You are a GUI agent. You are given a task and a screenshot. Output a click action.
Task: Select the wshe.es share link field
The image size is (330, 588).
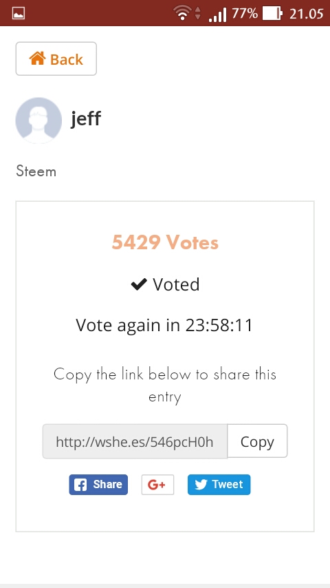coord(135,441)
